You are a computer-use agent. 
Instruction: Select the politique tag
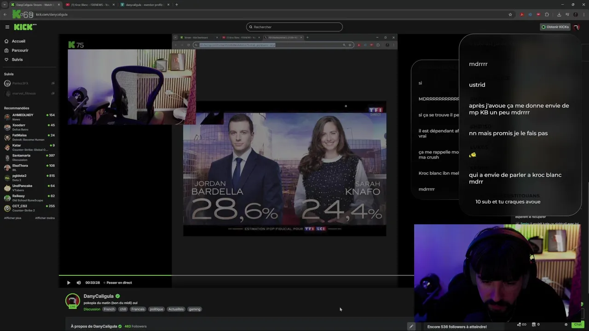tap(156, 309)
